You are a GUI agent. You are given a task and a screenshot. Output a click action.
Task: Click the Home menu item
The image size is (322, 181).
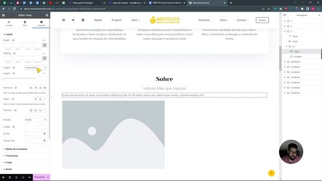pyautogui.click(x=98, y=20)
